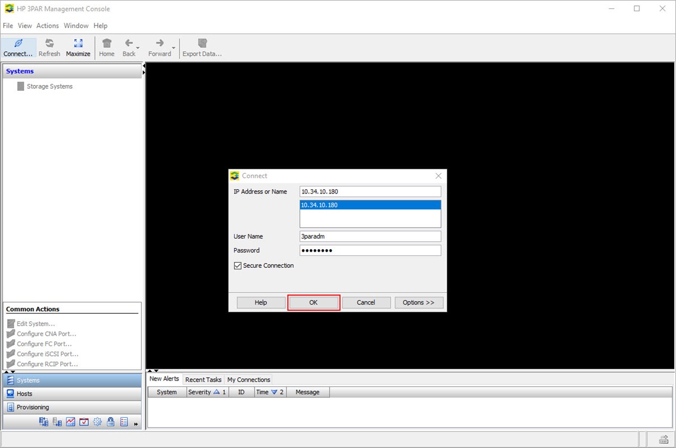Switch to New Alerts tab
This screenshot has height=448, width=676.
(164, 379)
